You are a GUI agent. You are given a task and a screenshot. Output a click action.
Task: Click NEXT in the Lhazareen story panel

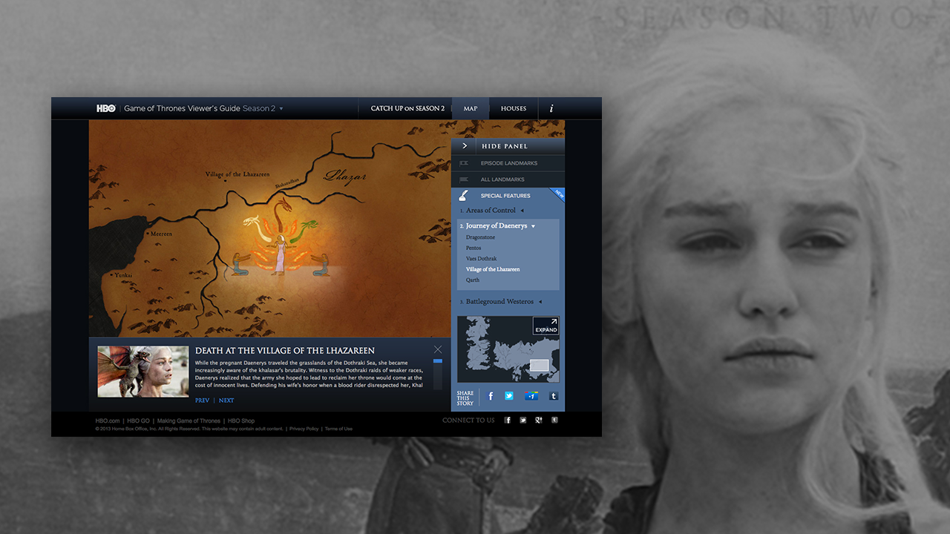(x=226, y=400)
